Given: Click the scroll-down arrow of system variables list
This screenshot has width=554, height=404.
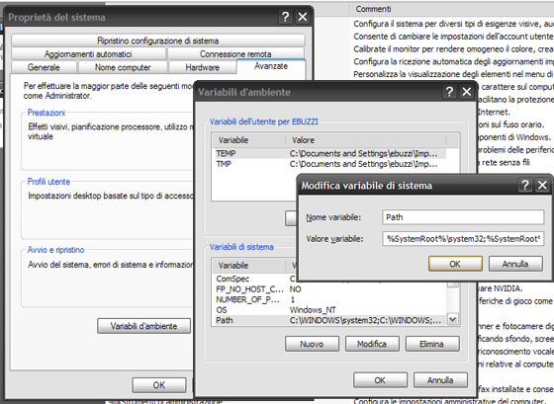Looking at the screenshot, I should pyautogui.click(x=453, y=319).
